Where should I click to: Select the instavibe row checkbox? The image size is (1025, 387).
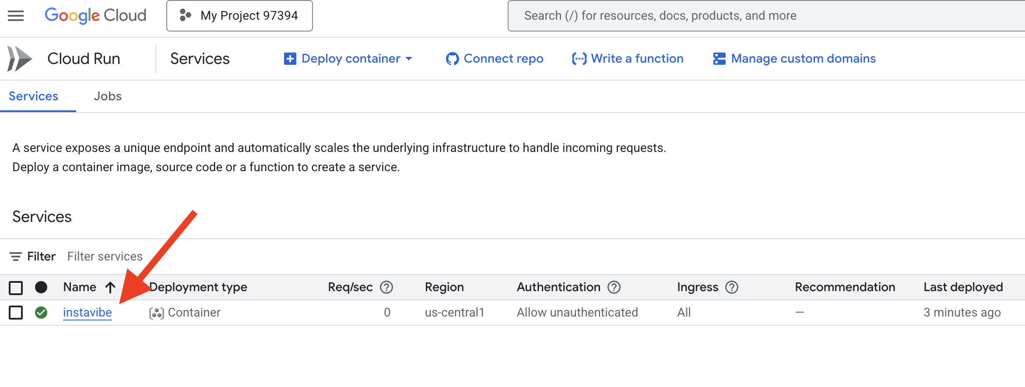(16, 313)
